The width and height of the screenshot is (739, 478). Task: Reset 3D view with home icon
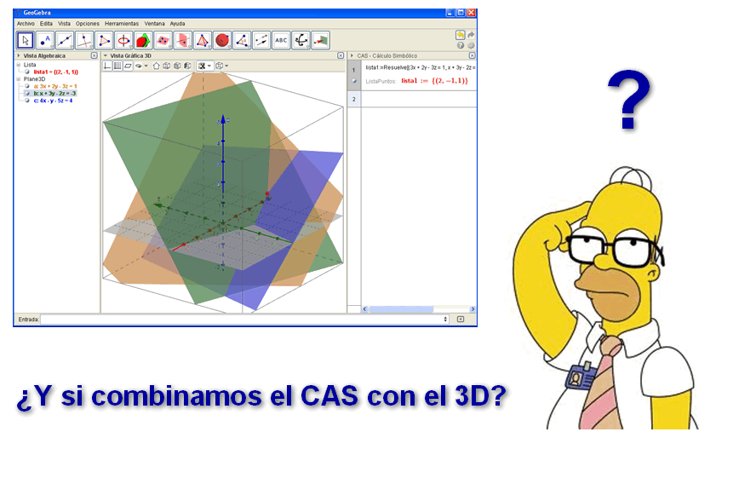(x=157, y=66)
